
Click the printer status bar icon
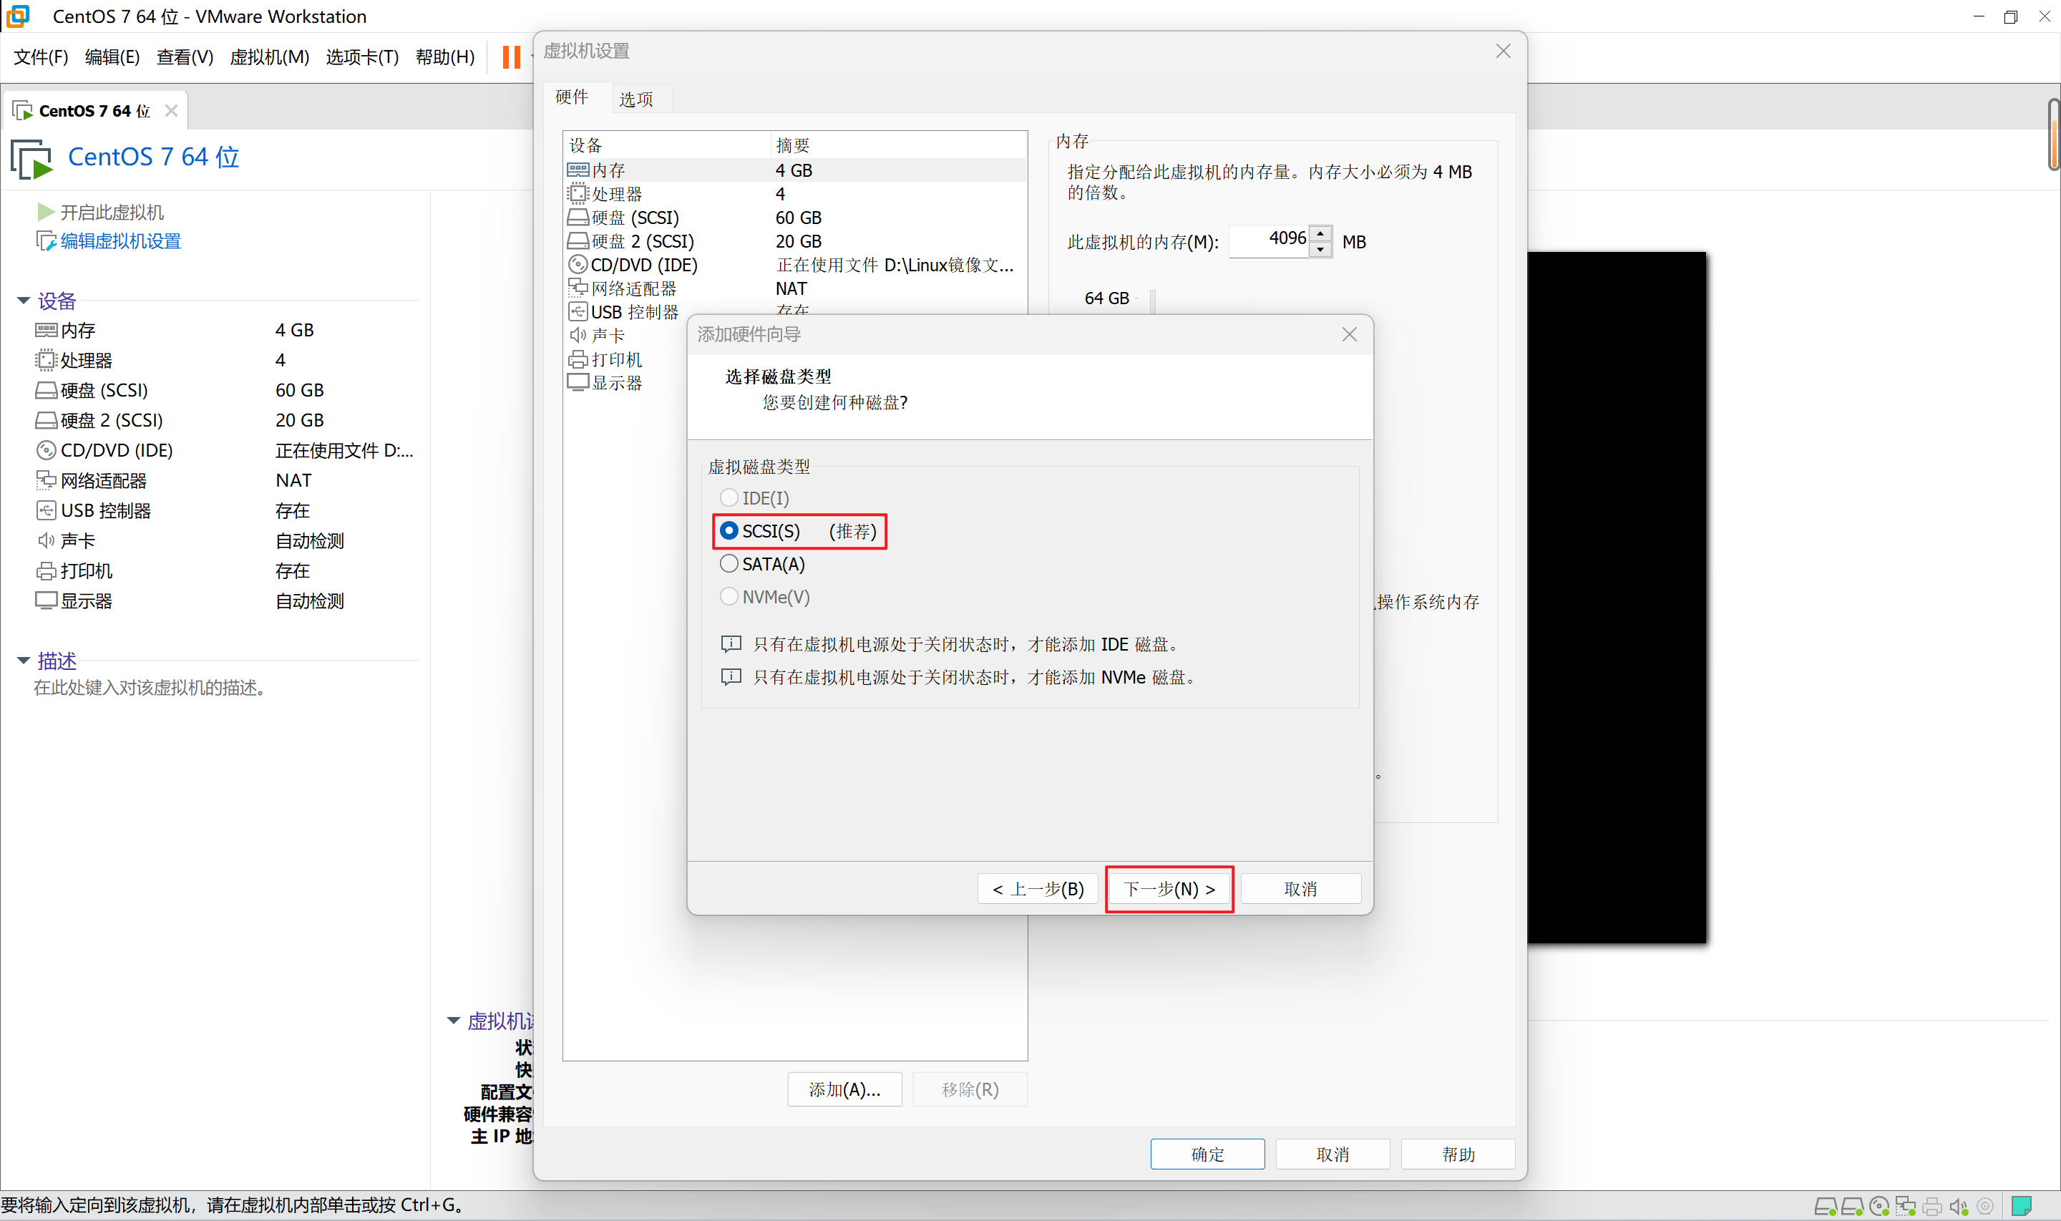1932,1206
